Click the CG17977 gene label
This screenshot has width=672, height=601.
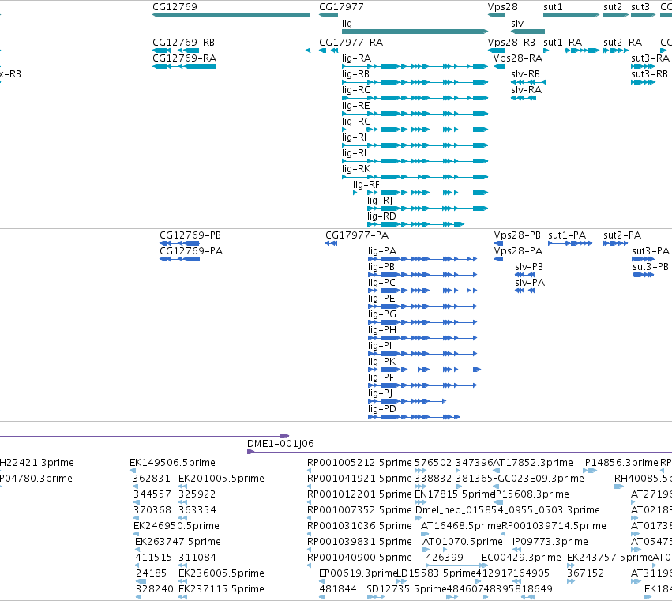(x=341, y=7)
